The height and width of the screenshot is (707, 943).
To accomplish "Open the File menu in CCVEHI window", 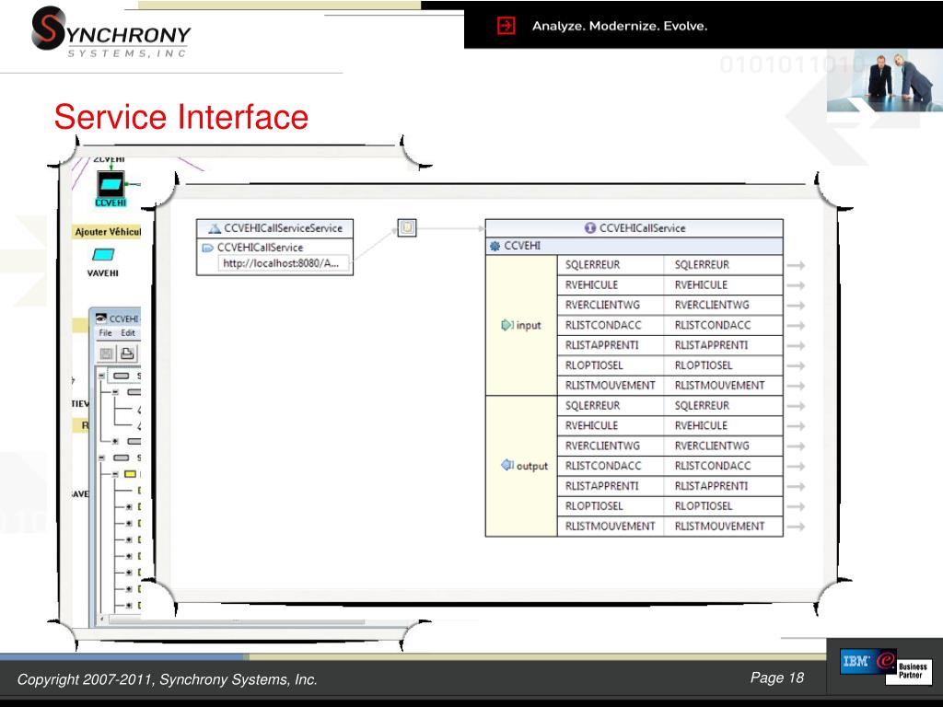I will (x=105, y=333).
